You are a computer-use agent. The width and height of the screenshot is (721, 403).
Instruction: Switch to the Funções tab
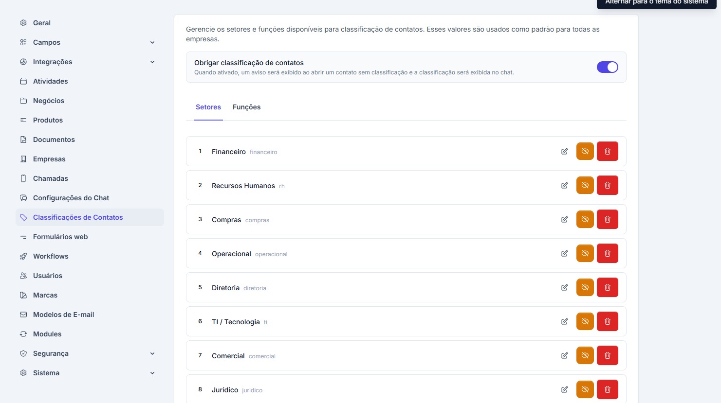pyautogui.click(x=246, y=107)
